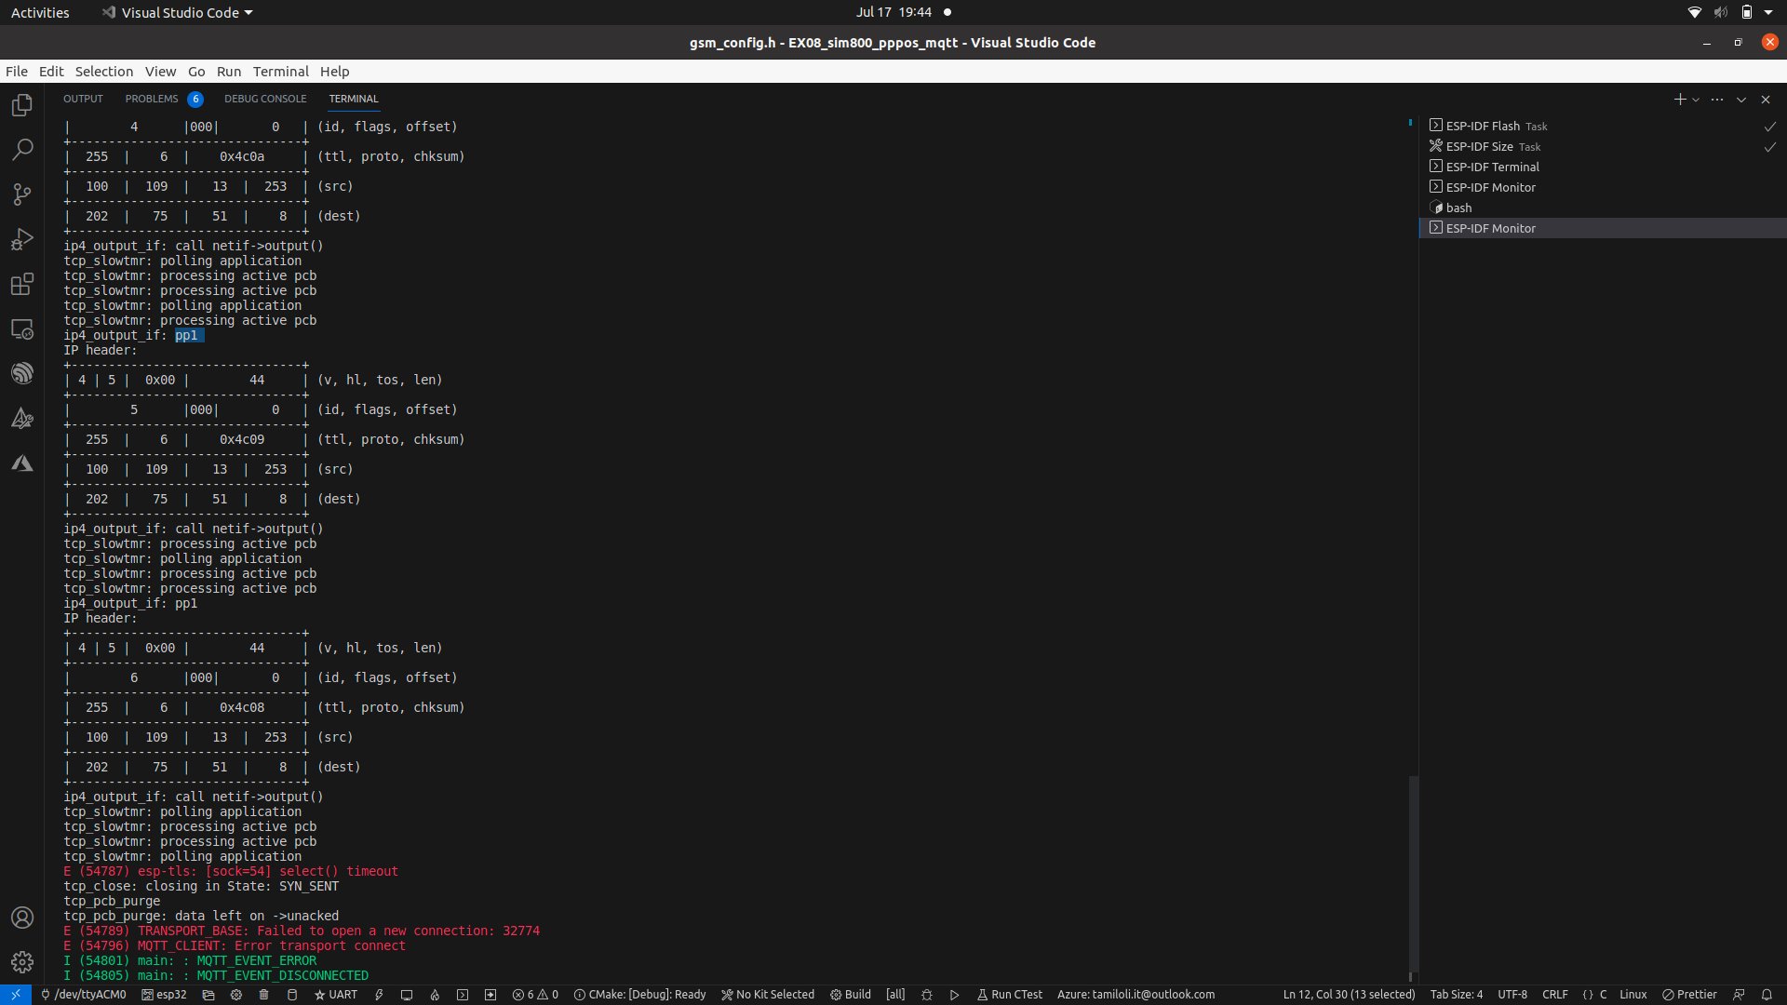The width and height of the screenshot is (1787, 1005).
Task: Click the ESP-IDF flash icon in status bar
Action: point(379,994)
